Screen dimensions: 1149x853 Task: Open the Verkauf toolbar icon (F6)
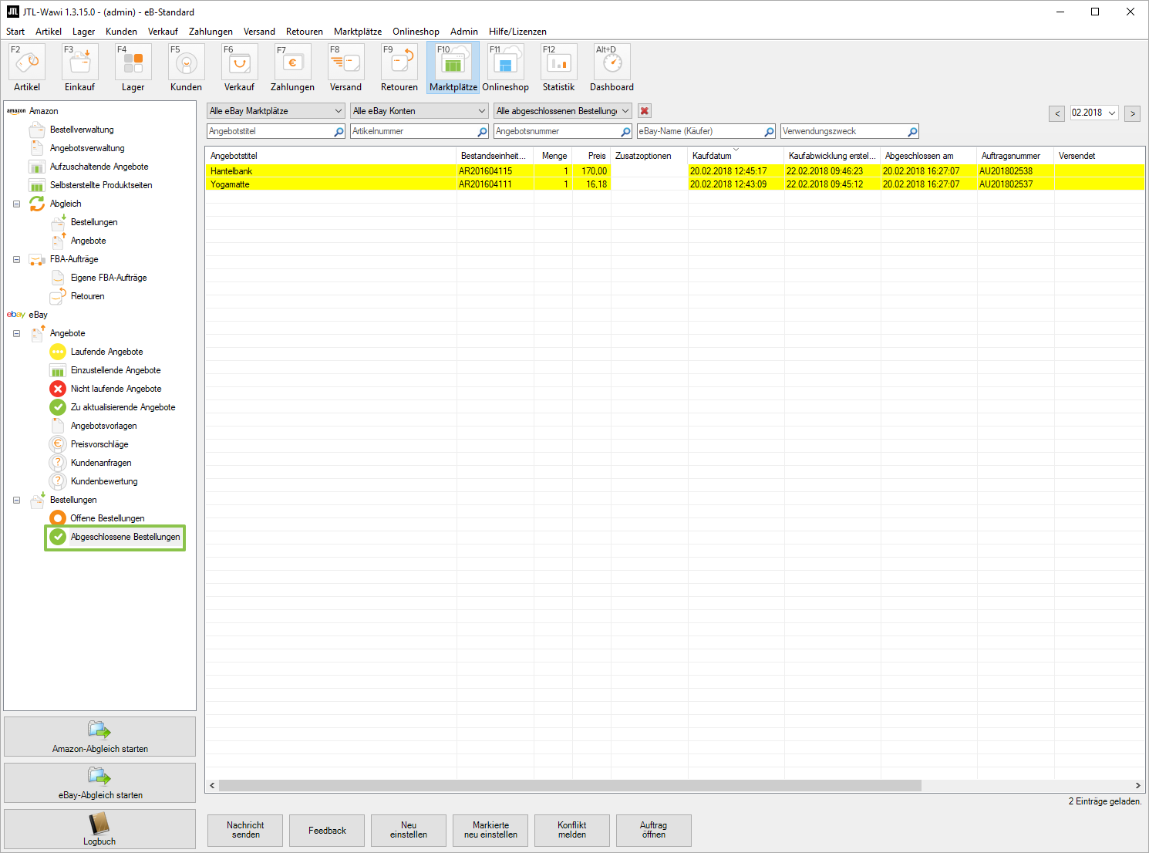click(240, 68)
